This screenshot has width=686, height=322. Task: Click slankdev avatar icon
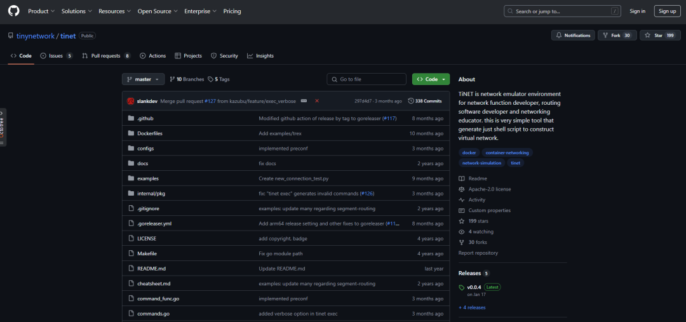coord(130,101)
